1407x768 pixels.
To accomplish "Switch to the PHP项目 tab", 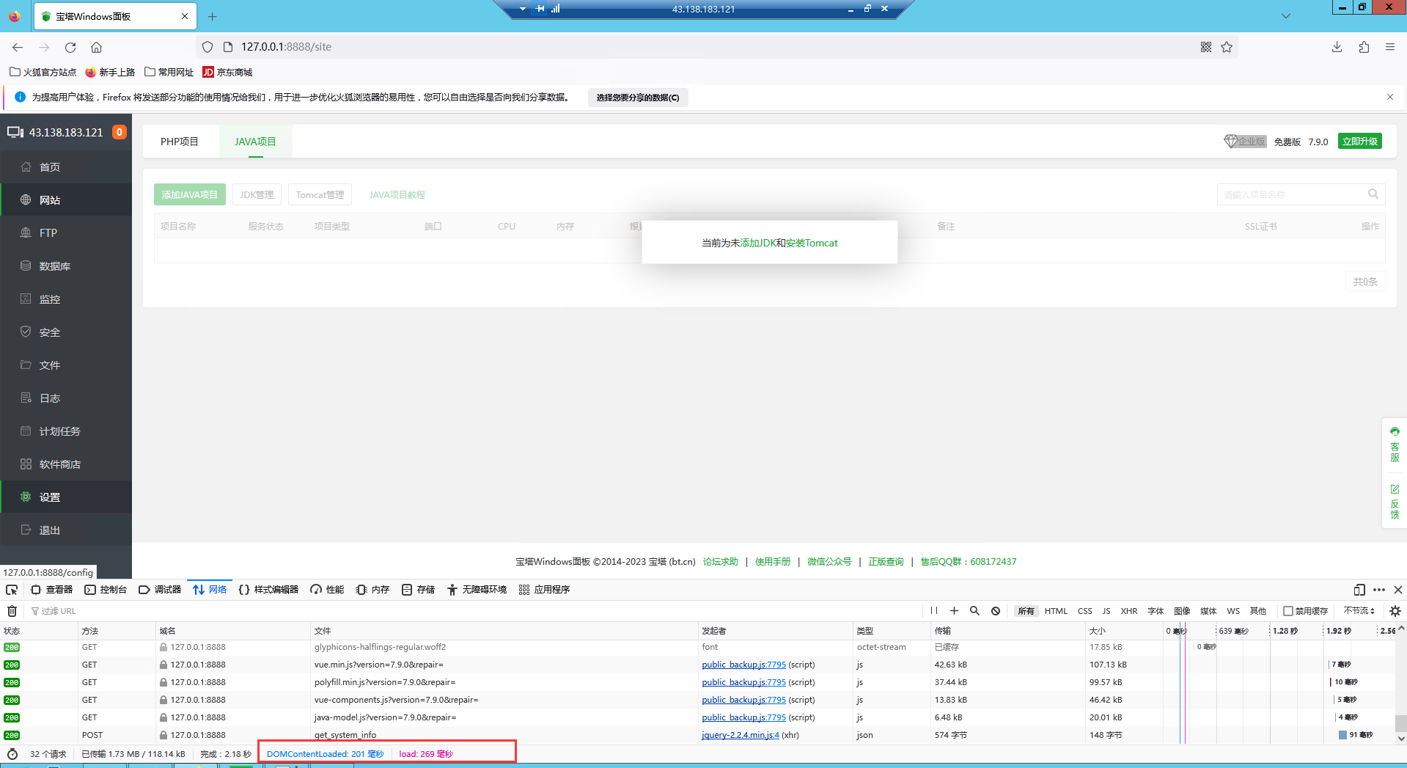I will pyautogui.click(x=180, y=142).
